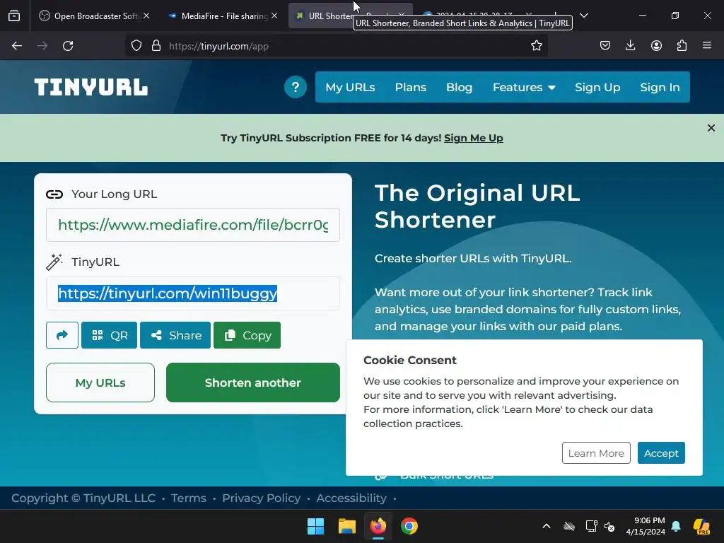Viewport: 724px width, 543px height.
Task: Click the magic wand TinyURL icon
Action: point(54,262)
